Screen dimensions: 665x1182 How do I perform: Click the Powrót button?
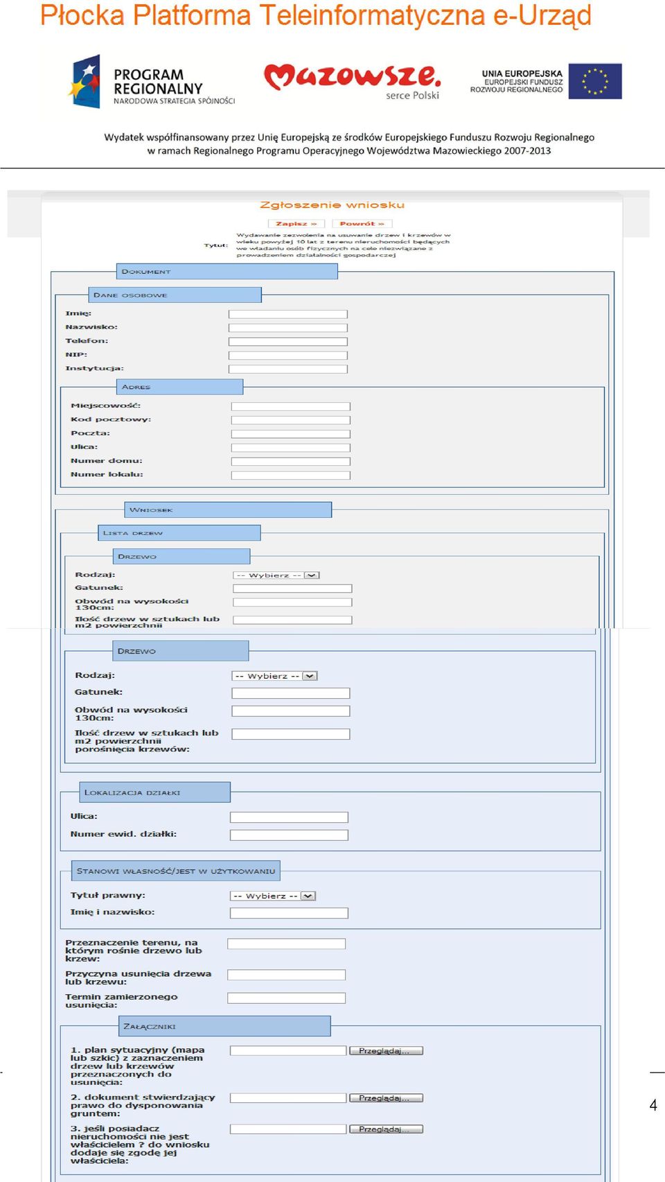pos(362,224)
